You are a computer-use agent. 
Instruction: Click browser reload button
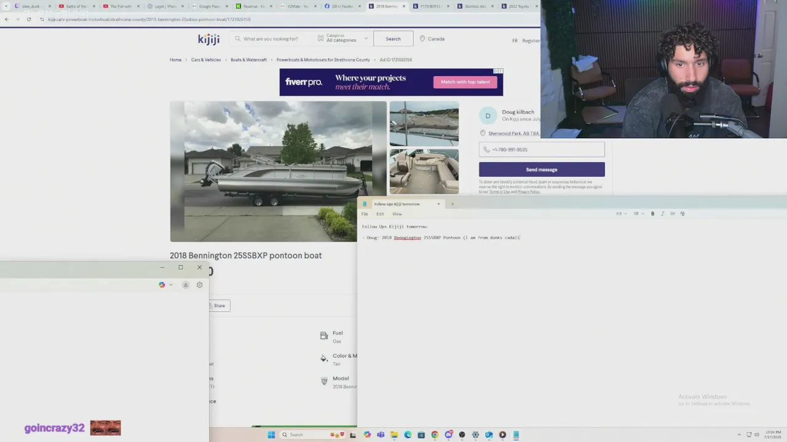pyautogui.click(x=29, y=19)
